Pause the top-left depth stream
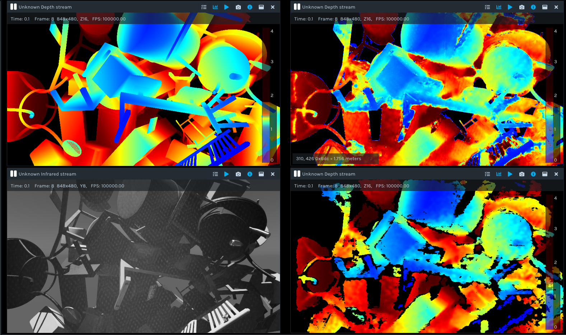The image size is (566, 335). [x=13, y=7]
